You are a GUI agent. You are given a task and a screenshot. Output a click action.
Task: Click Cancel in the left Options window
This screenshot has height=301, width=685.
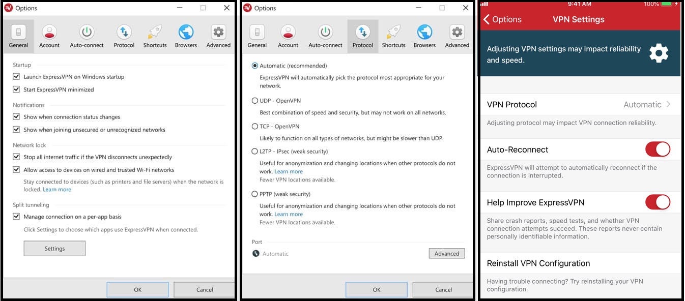(x=205, y=289)
